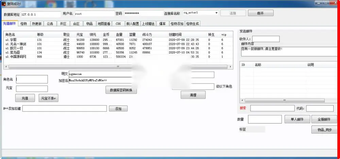Switch to the 充值邮件 tab

(10, 23)
